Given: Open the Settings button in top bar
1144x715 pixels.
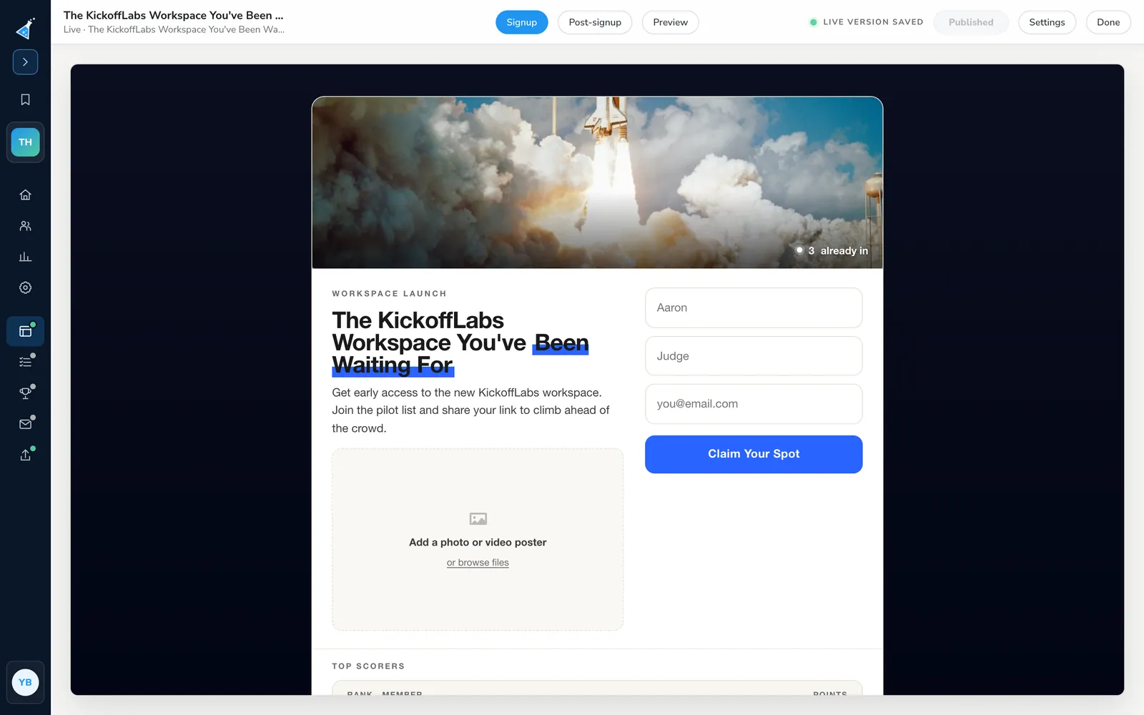Looking at the screenshot, I should click(1047, 22).
